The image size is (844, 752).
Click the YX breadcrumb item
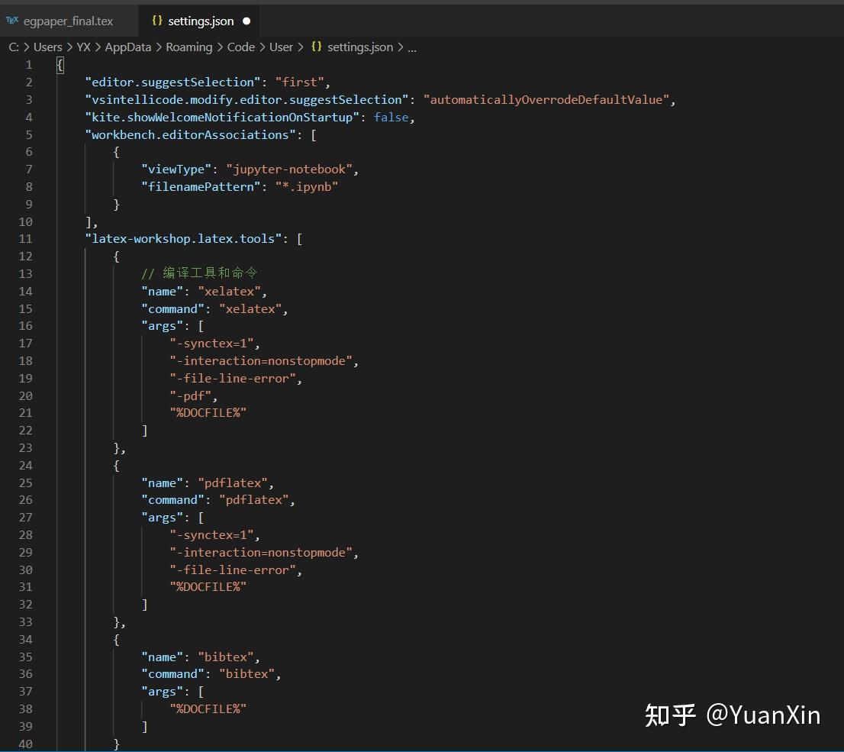click(x=83, y=47)
